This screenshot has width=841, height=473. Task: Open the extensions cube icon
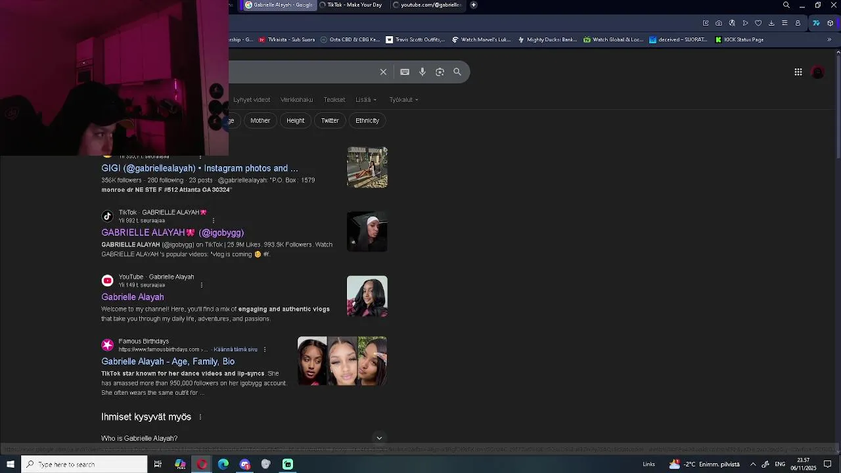[x=830, y=23]
